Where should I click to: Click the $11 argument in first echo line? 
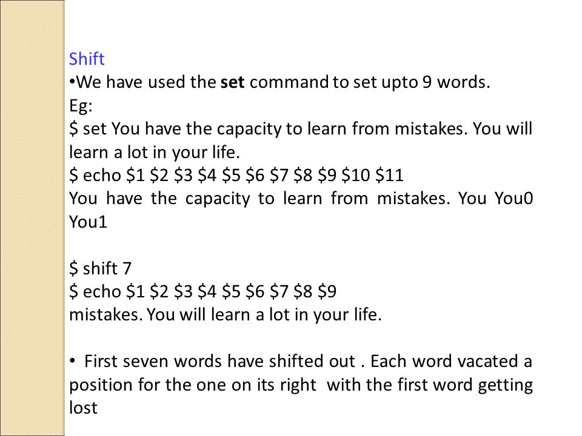(389, 176)
